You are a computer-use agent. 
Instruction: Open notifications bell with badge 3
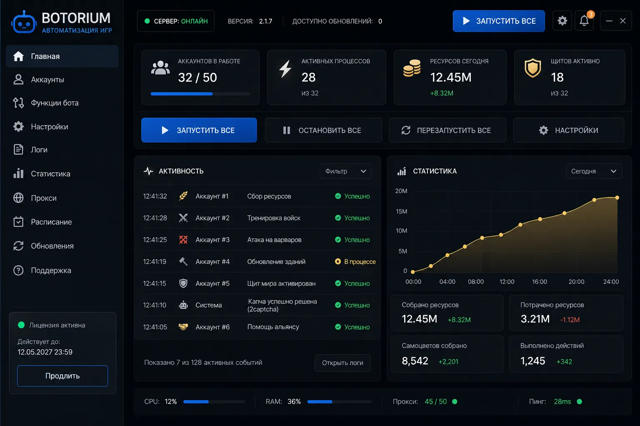(584, 21)
